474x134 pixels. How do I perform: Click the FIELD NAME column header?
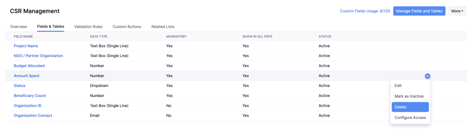23,37
